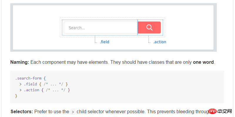Click the closing brace in code block
This screenshot has width=235, height=117.
point(16,96)
